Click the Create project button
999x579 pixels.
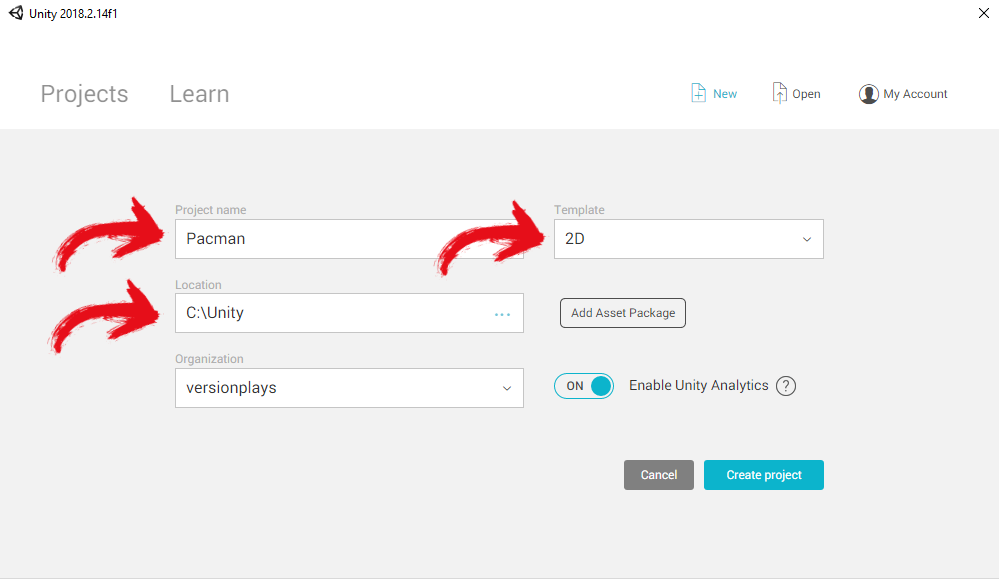[764, 475]
